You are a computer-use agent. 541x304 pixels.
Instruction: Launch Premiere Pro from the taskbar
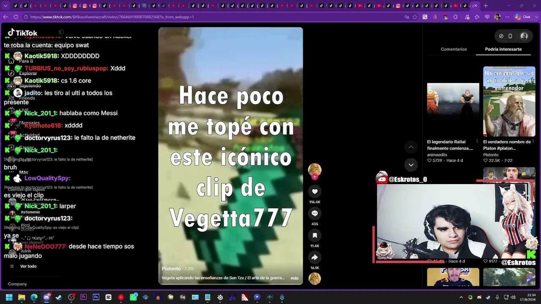(84, 297)
